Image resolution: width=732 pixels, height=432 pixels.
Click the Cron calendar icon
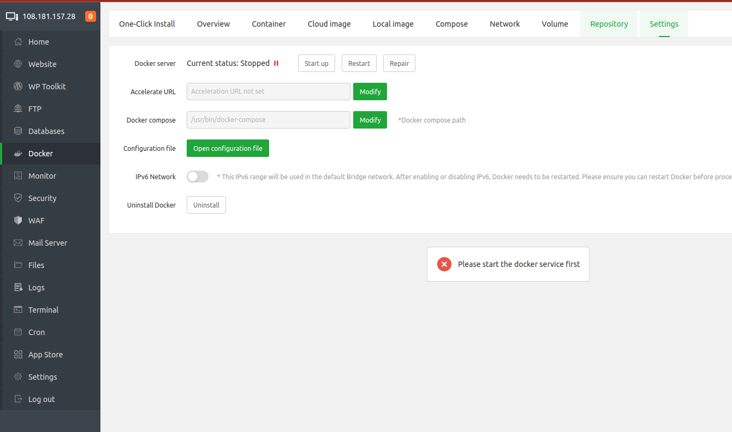[x=18, y=332]
